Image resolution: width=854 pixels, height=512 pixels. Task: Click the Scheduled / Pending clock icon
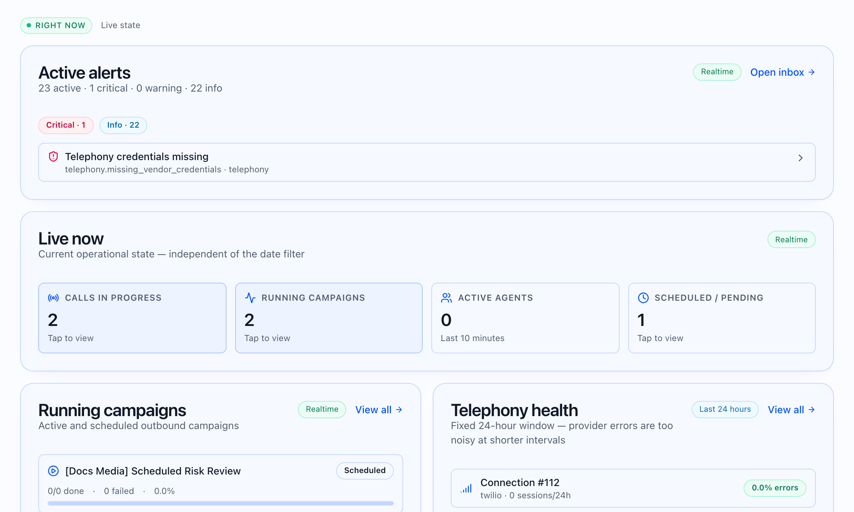[x=643, y=298]
